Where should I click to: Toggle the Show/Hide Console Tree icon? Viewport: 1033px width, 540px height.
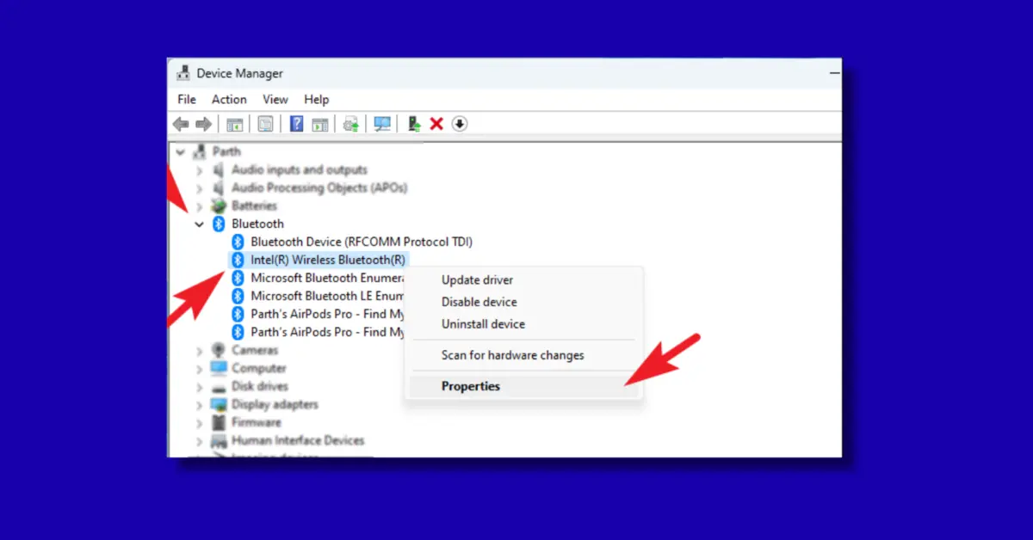[x=234, y=123]
